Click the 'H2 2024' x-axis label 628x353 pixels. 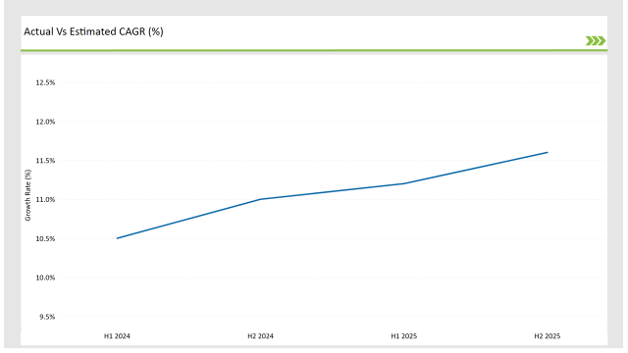(x=260, y=335)
